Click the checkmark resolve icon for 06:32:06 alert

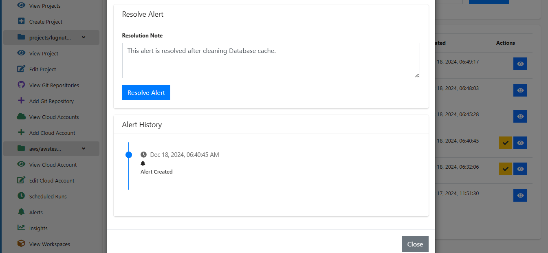coord(506,169)
